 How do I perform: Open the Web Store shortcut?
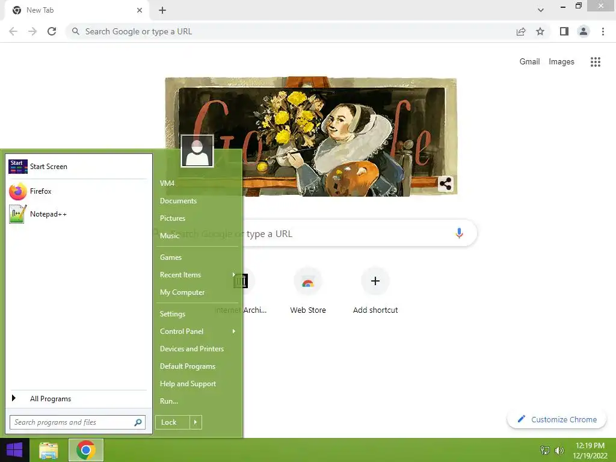[308, 291]
